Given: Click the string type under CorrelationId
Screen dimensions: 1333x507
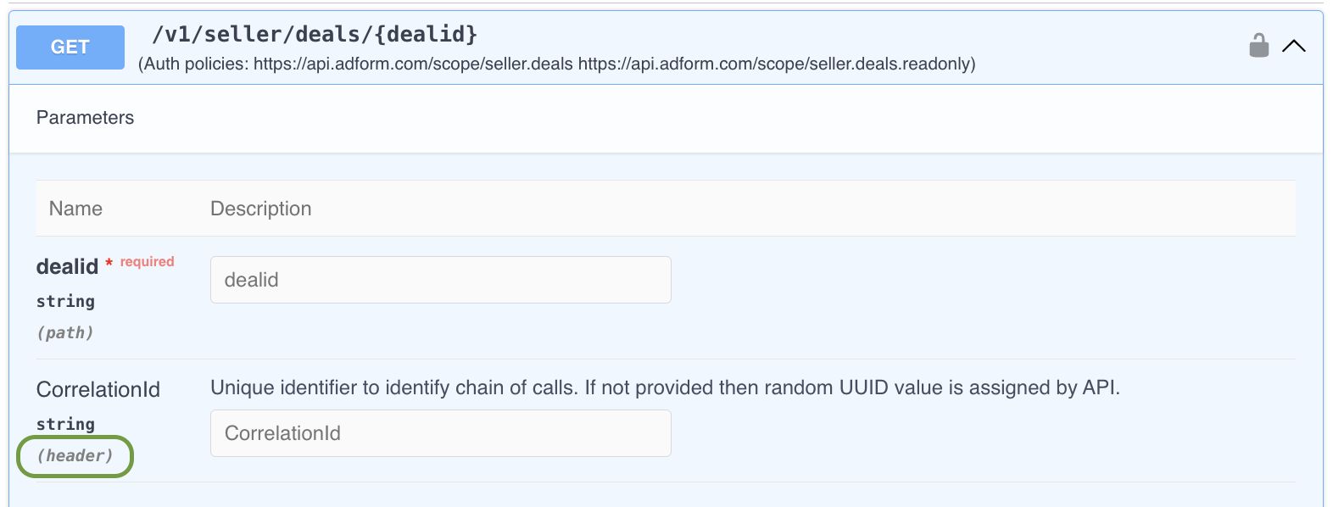Looking at the screenshot, I should coord(65,424).
